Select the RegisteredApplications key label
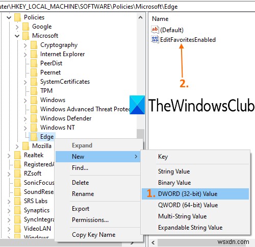 click(x=39, y=164)
